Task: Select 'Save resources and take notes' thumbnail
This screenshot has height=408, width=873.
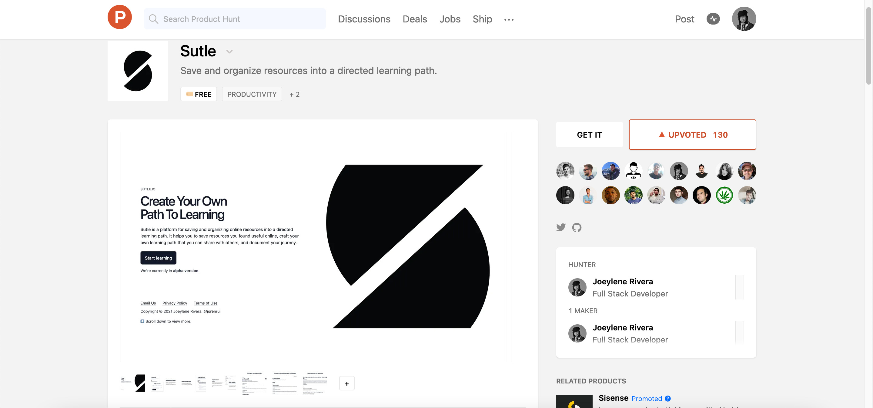Action: (x=315, y=383)
